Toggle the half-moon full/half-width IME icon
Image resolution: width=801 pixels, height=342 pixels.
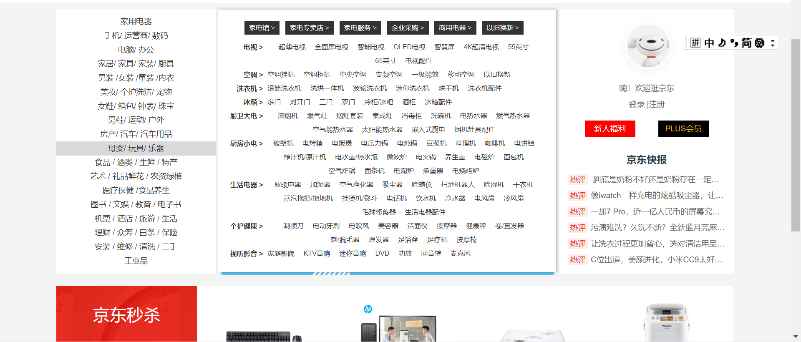722,43
